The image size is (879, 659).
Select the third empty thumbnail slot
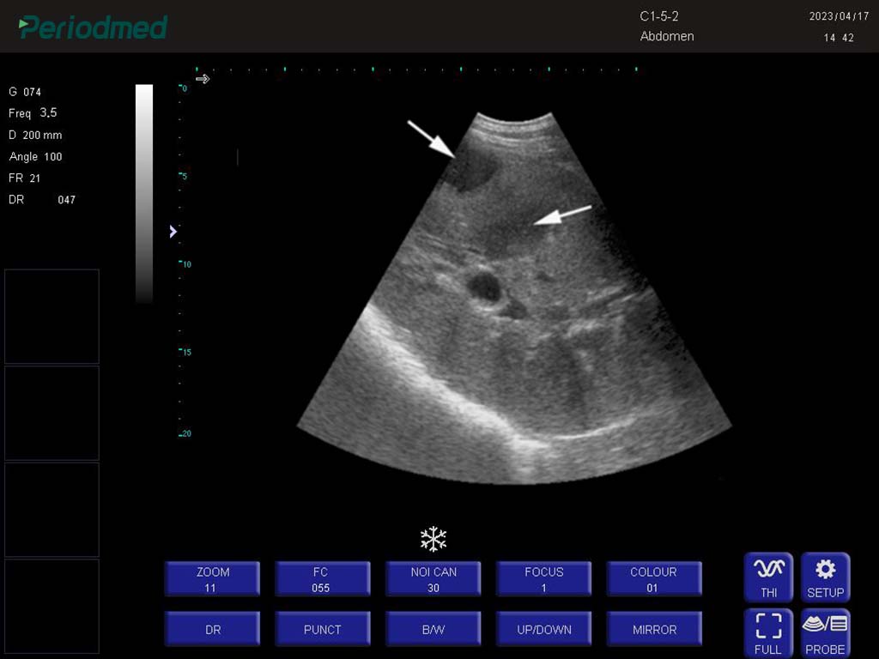52,510
